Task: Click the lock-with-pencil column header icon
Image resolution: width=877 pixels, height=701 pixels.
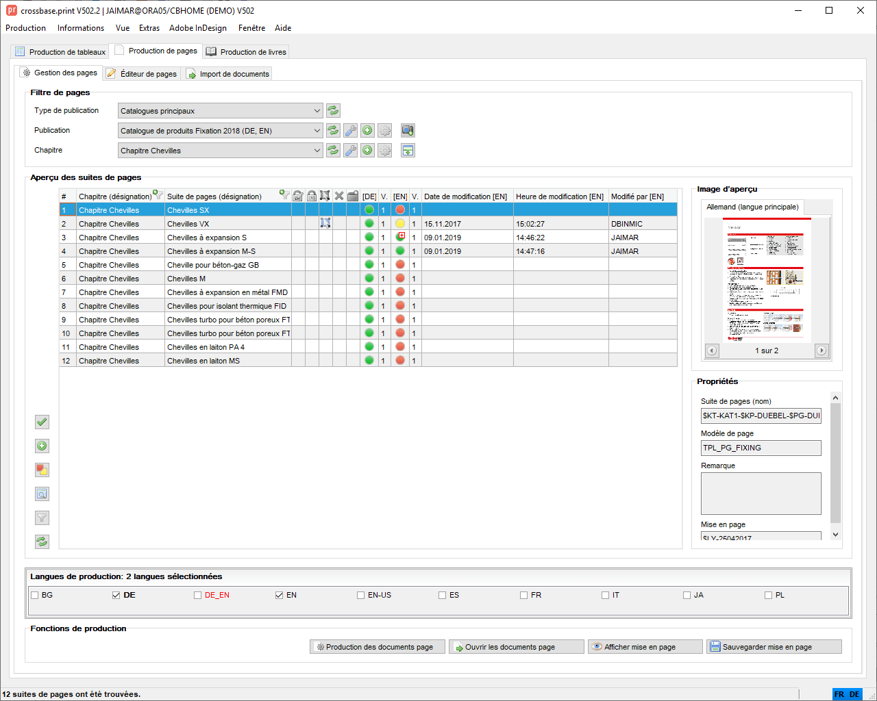Action: tap(298, 196)
